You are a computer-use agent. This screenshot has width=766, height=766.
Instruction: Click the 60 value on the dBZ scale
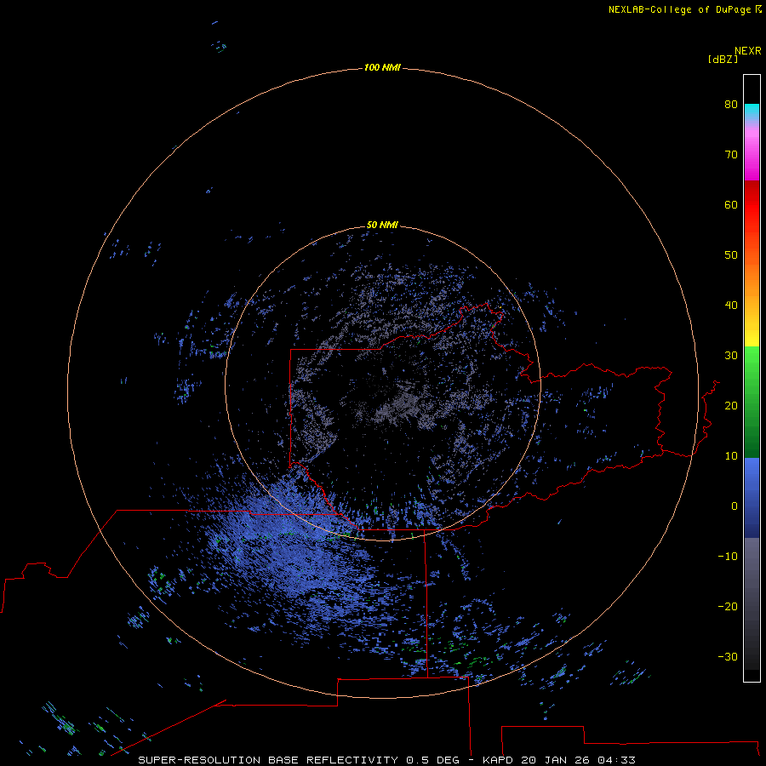coord(731,204)
